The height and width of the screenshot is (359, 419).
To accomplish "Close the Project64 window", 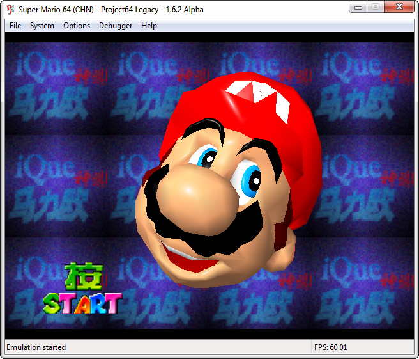I will point(399,6).
